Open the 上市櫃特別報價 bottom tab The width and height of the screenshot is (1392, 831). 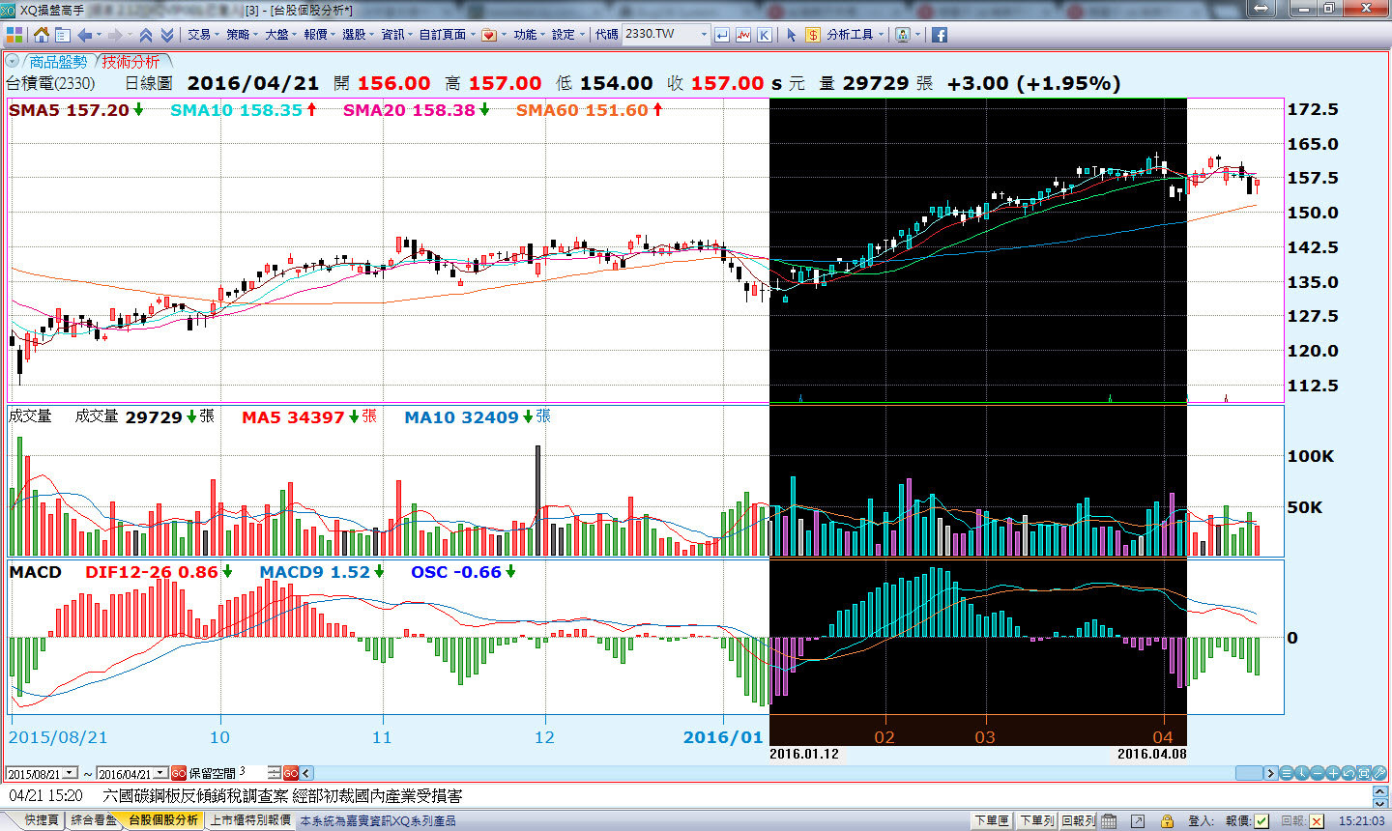tap(250, 820)
